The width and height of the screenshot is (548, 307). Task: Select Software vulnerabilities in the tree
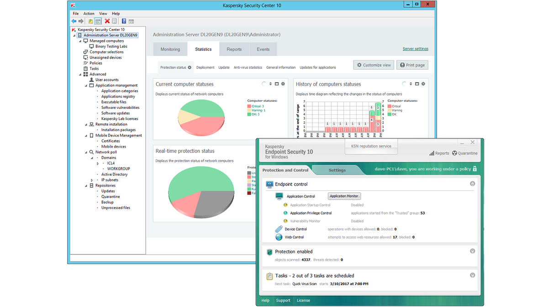(x=121, y=107)
